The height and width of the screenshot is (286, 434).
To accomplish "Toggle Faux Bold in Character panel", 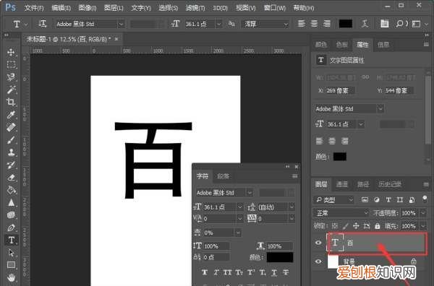I will coord(205,272).
